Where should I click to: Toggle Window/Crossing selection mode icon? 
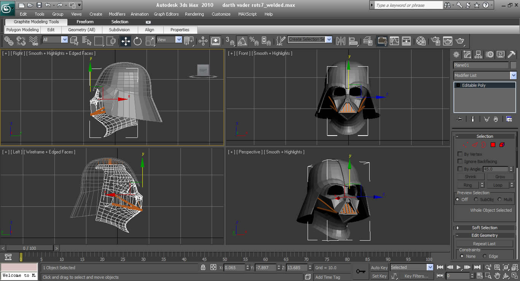[111, 41]
